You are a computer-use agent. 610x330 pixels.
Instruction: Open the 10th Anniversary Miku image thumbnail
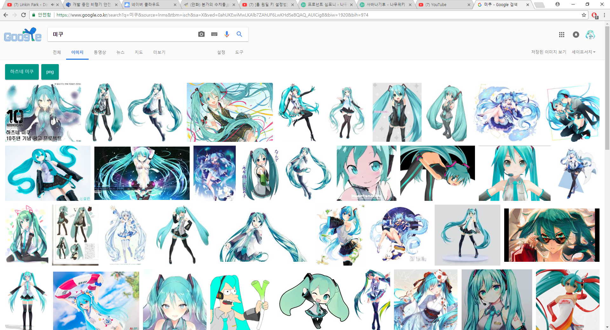coord(43,112)
